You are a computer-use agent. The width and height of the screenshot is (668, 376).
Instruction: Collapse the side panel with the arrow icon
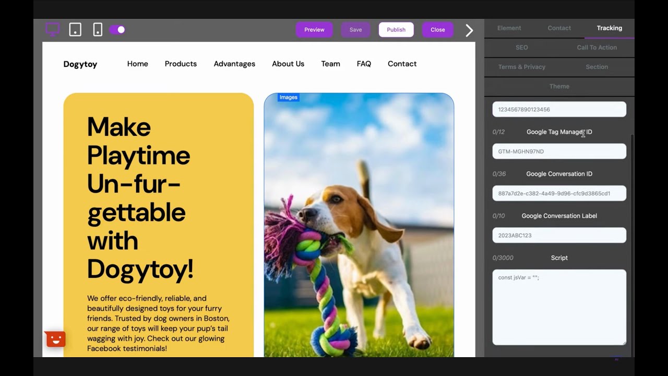point(469,30)
